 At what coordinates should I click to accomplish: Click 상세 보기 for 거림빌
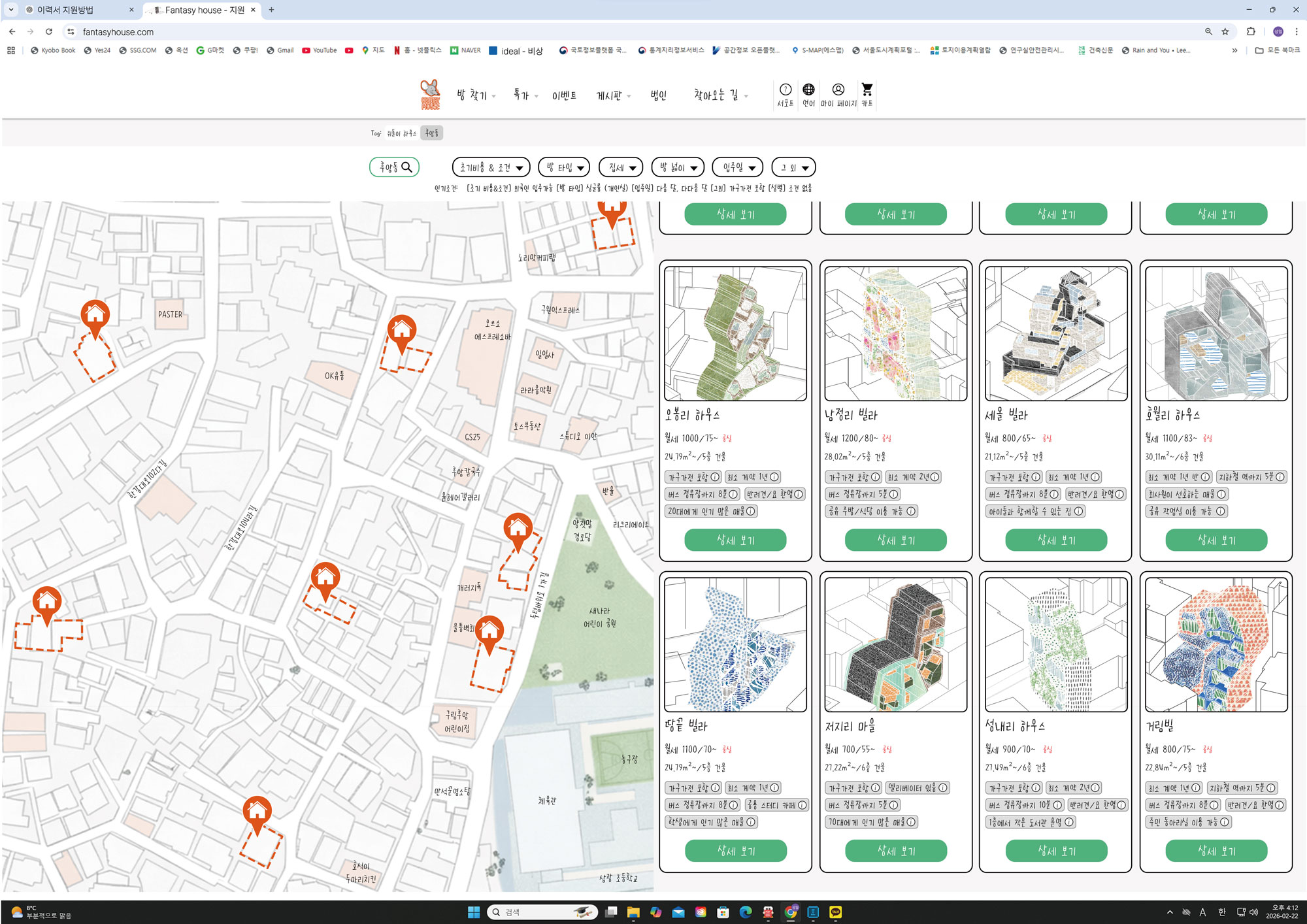tap(1216, 851)
